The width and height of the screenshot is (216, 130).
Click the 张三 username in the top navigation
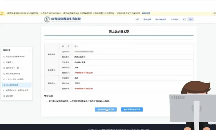[184, 19]
